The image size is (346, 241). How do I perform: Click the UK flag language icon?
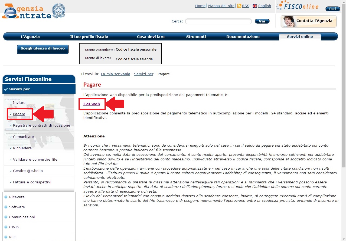click(x=254, y=6)
